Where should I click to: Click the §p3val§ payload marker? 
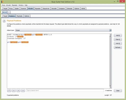pyautogui.click(x=14, y=42)
